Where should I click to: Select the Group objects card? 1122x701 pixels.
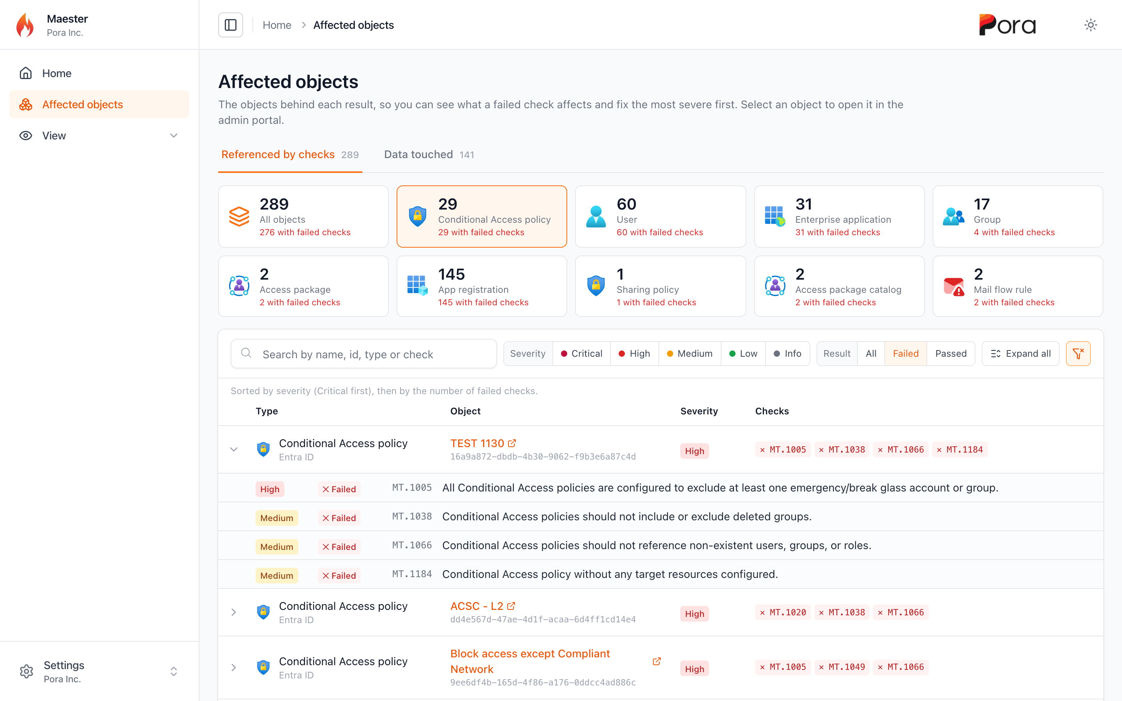(1017, 217)
